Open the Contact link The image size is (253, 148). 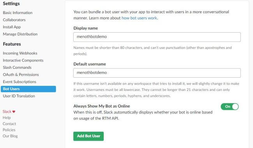pos(9,124)
